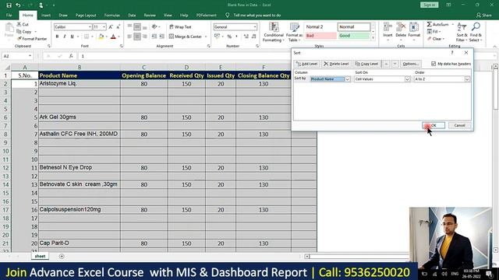This screenshot has height=280, width=499.
Task: Expand the Name Box dropdown arrow
Action: click(30, 56)
